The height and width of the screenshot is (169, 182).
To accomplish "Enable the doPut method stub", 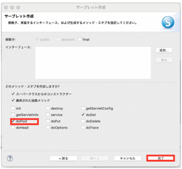I will pos(48,121).
